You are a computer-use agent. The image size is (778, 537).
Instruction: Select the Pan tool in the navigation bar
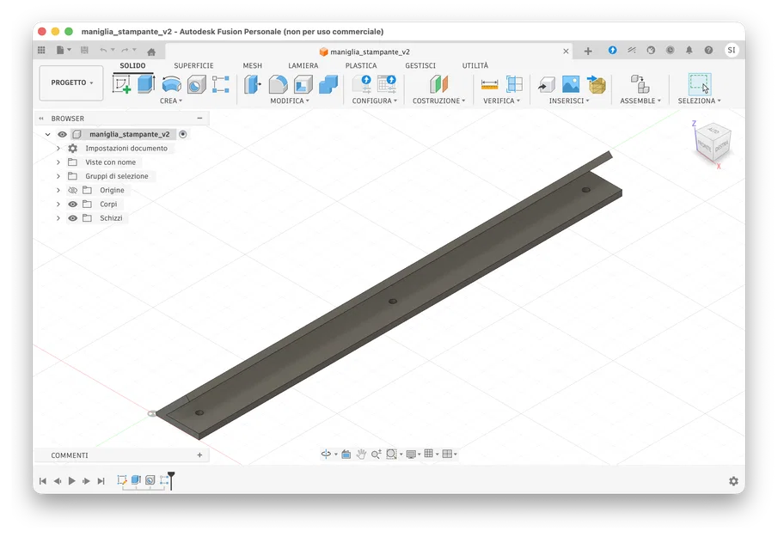coord(362,454)
